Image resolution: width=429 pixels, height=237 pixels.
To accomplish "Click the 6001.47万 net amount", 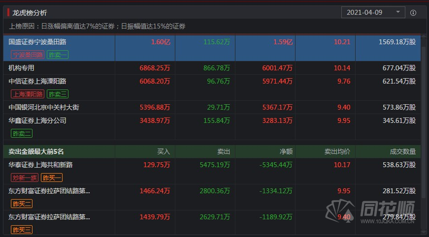I will (277, 68).
